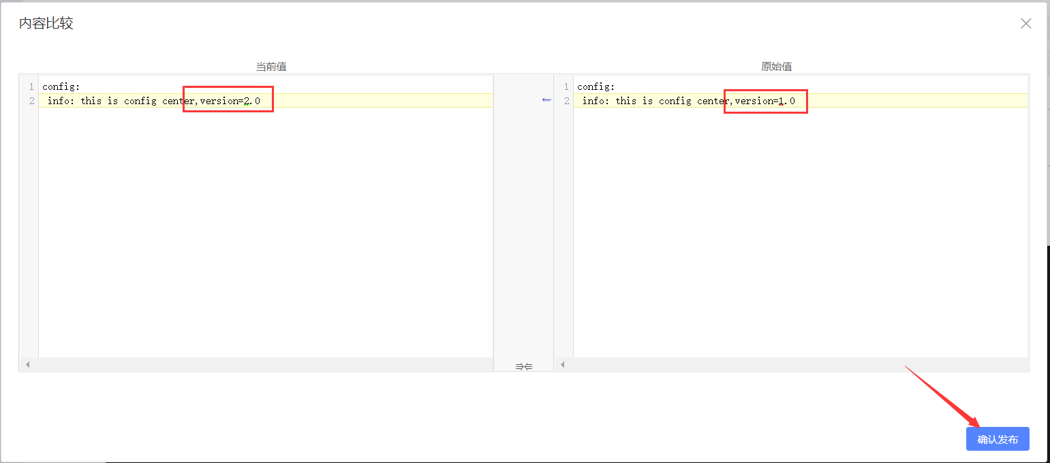The height and width of the screenshot is (463, 1050).
Task: Click line number 2 in the 当前值 gutter
Action: tap(31, 101)
